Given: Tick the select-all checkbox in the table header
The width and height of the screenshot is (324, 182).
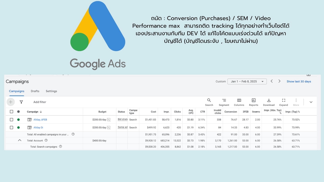Looking at the screenshot, I should 11,112.
